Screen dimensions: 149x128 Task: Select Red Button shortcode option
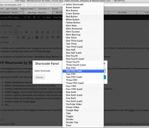click(x=83, y=16)
